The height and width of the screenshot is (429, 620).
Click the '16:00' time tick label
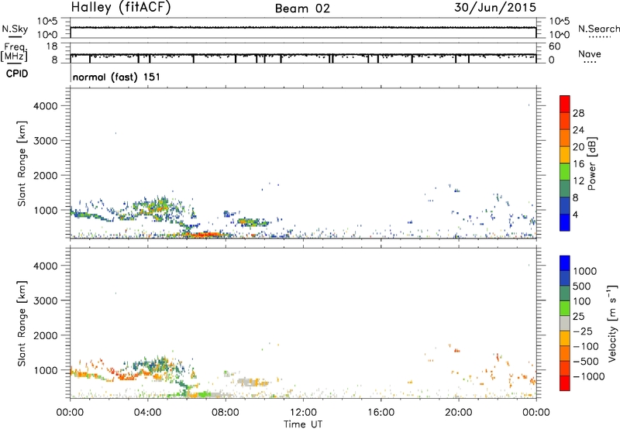[381, 413]
